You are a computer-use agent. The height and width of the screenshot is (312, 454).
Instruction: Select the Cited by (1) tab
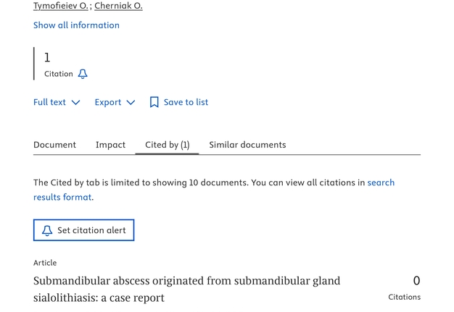(167, 145)
